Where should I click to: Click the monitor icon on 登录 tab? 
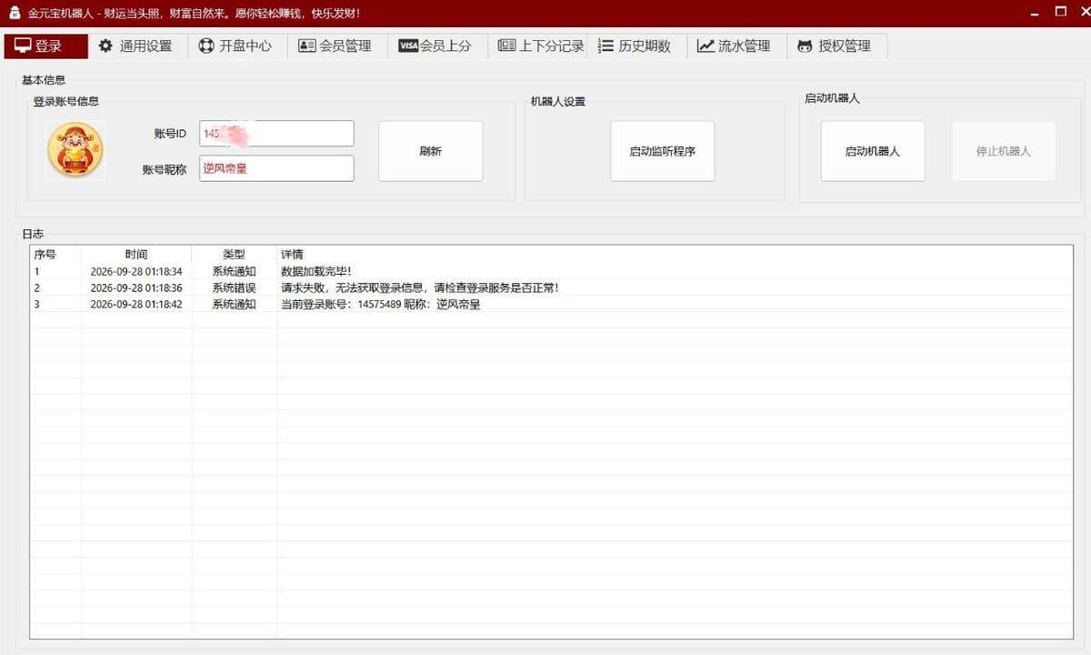tap(23, 45)
